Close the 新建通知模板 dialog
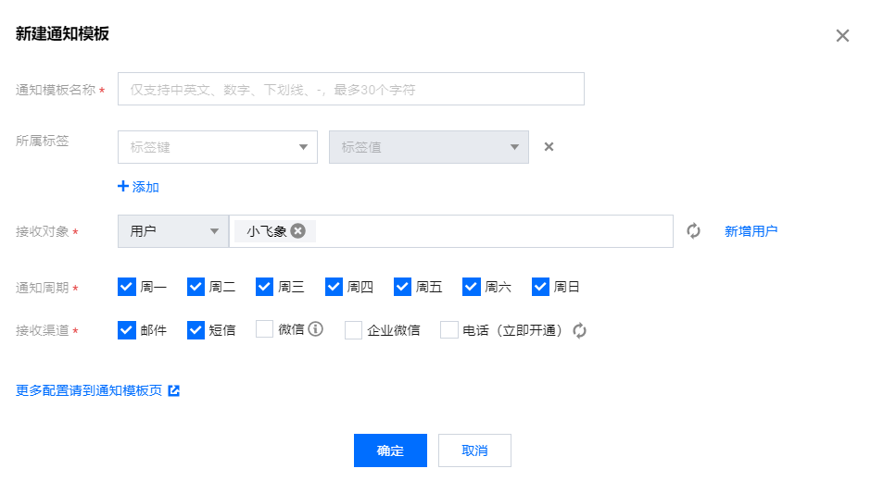This screenshot has height=481, width=871. tap(842, 35)
